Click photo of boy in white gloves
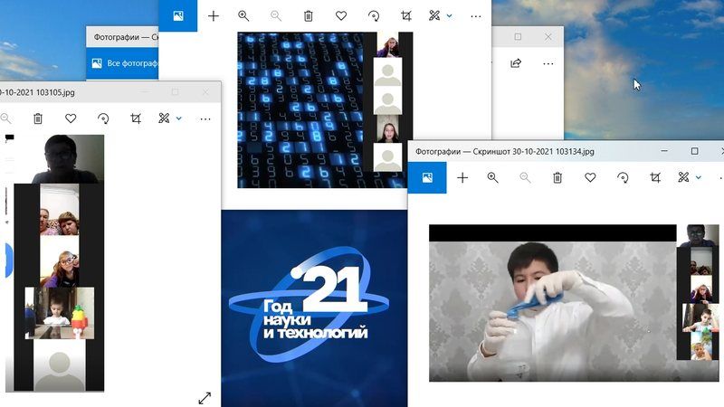724x407 pixels. click(553, 311)
